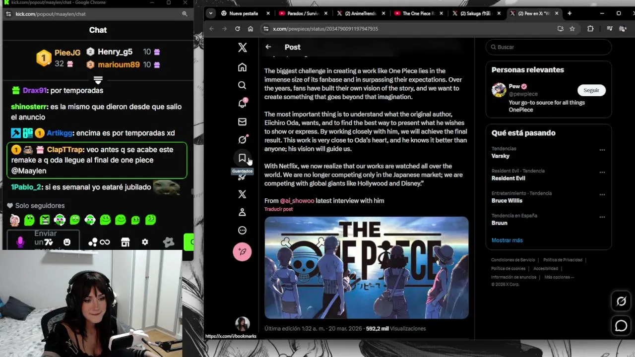The image size is (635, 357).
Task: Click the pink compose post button
Action: 242,251
